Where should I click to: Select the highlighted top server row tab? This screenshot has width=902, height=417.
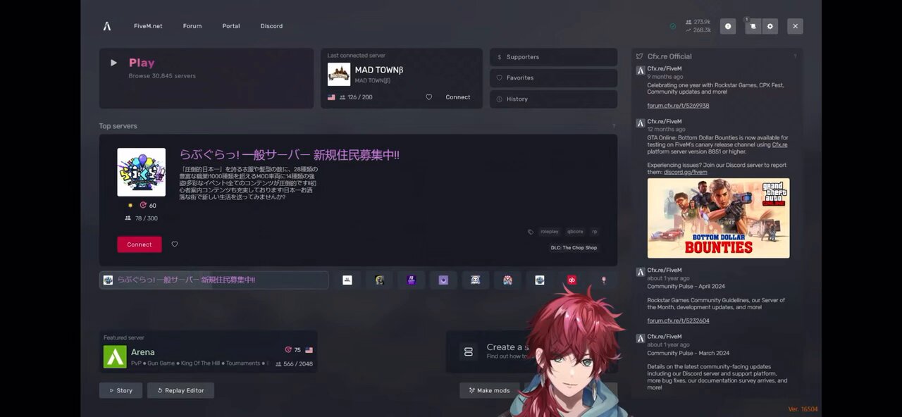[214, 280]
